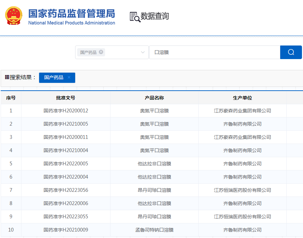The height and width of the screenshot is (238, 303).
Task: Click 江苏恒瑞医药股份有限公司 in row 9
Action: coord(242,217)
